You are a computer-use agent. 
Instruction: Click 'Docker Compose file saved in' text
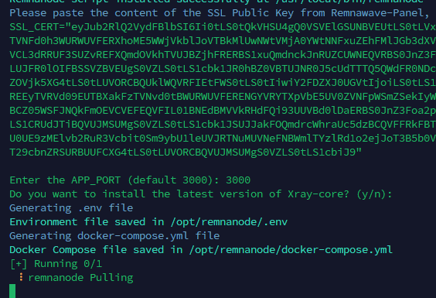[x=96, y=250]
